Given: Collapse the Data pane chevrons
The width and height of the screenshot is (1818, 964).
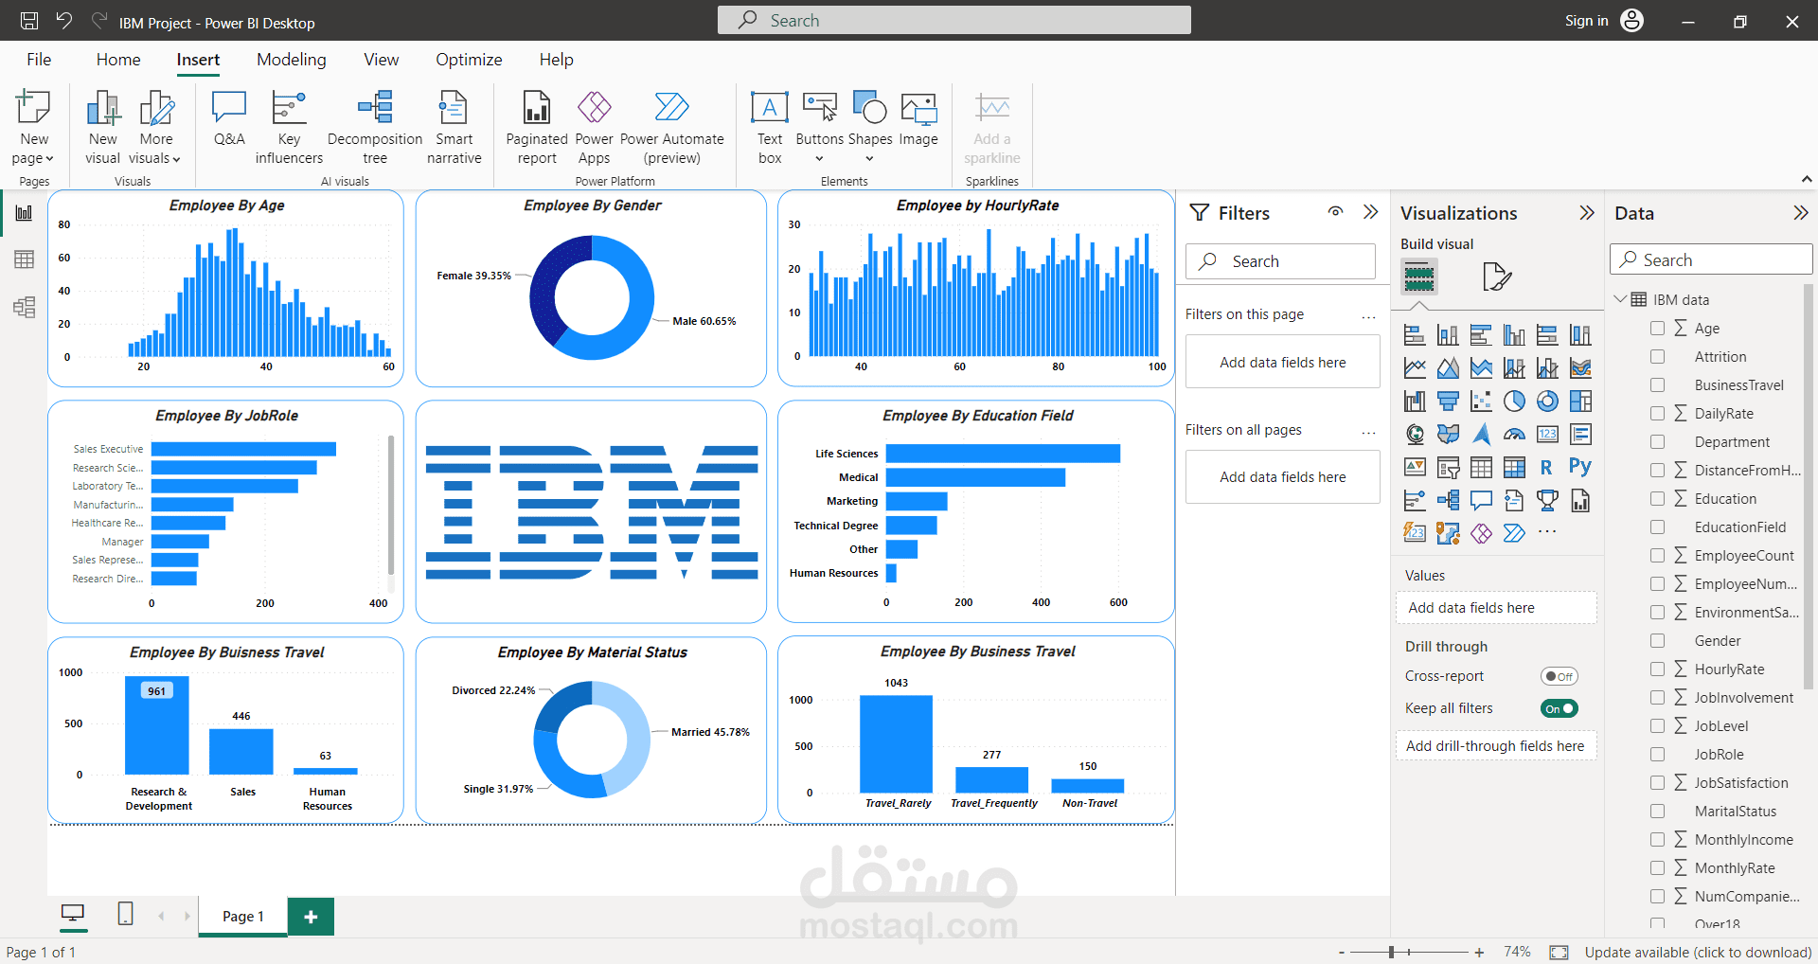Looking at the screenshot, I should [1801, 213].
